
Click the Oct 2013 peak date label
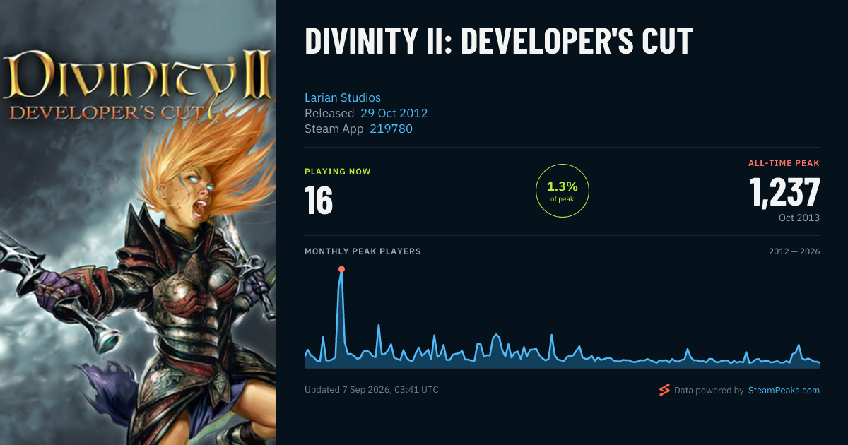799,218
